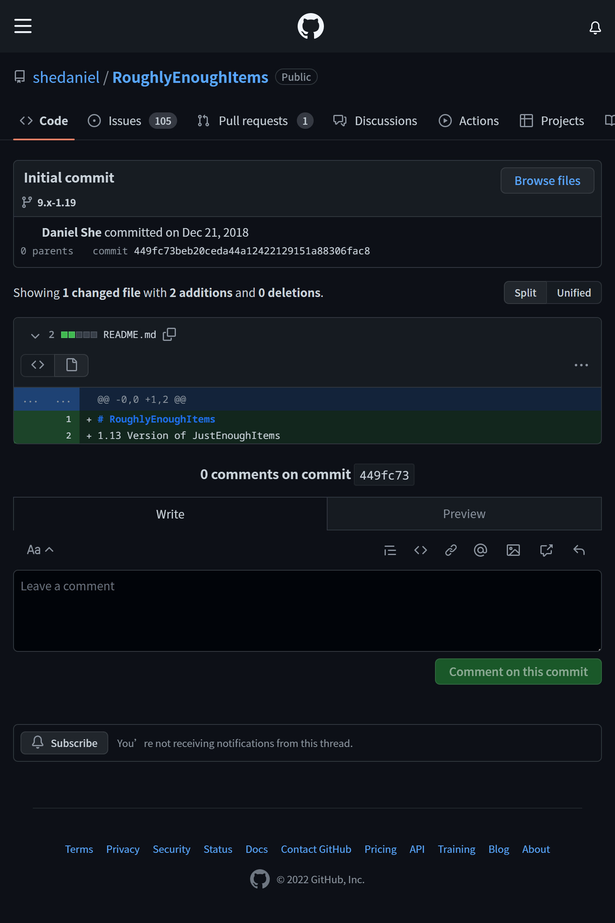Insert code via toolbar icon
The height and width of the screenshot is (923, 615).
click(421, 550)
